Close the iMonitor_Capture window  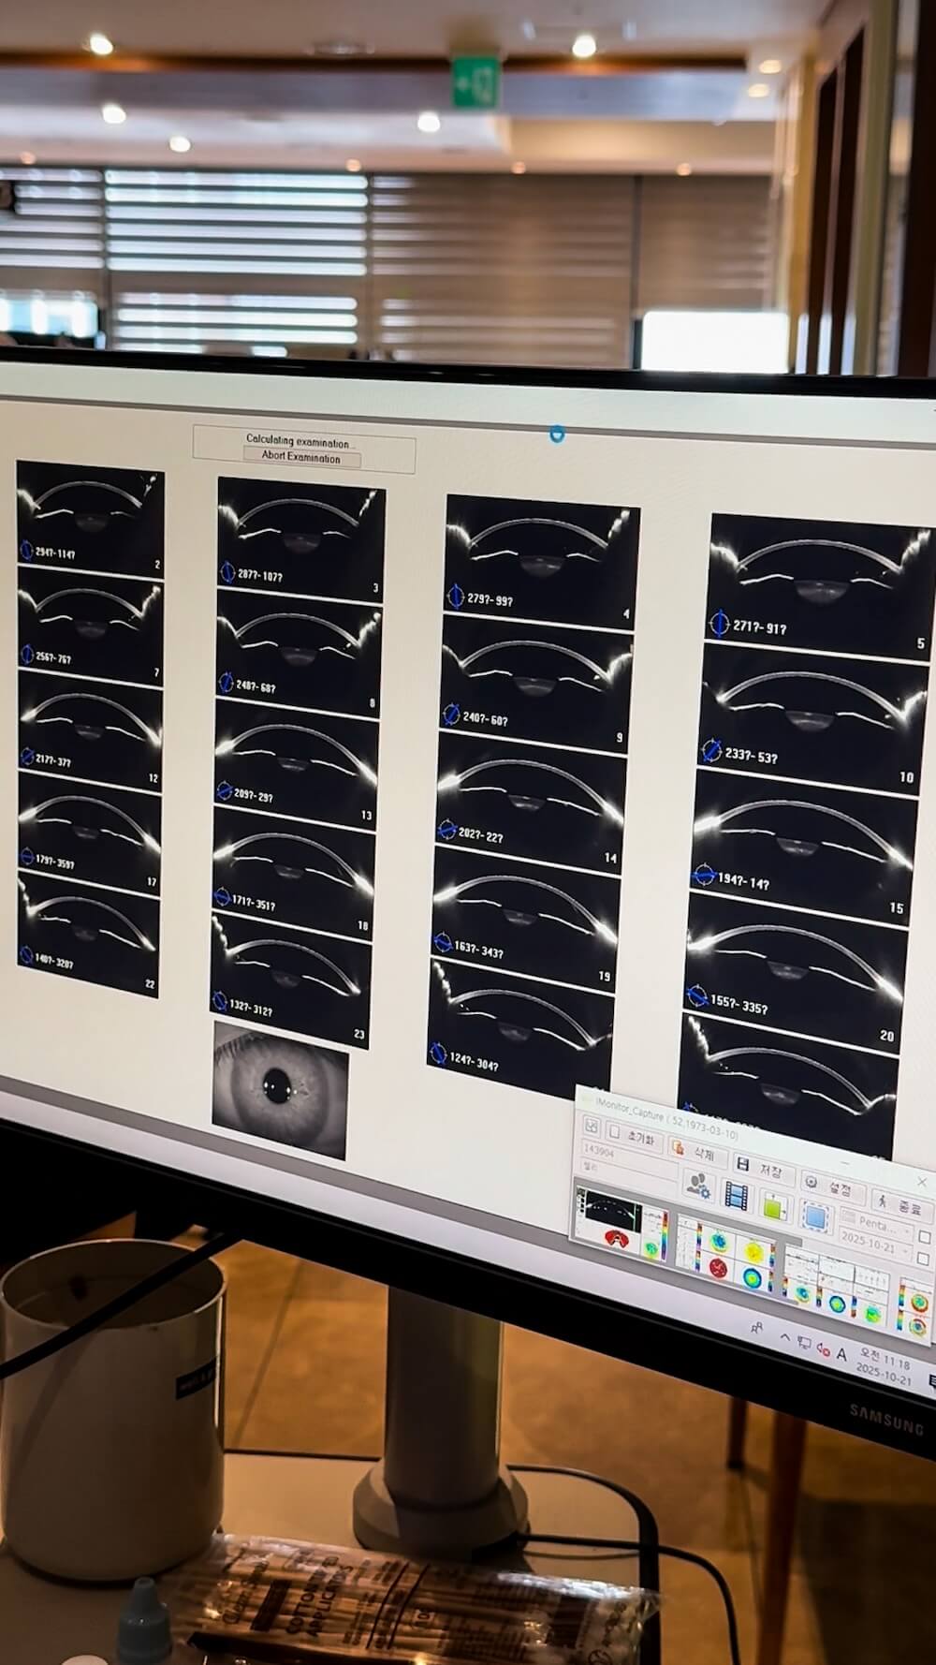click(922, 1182)
